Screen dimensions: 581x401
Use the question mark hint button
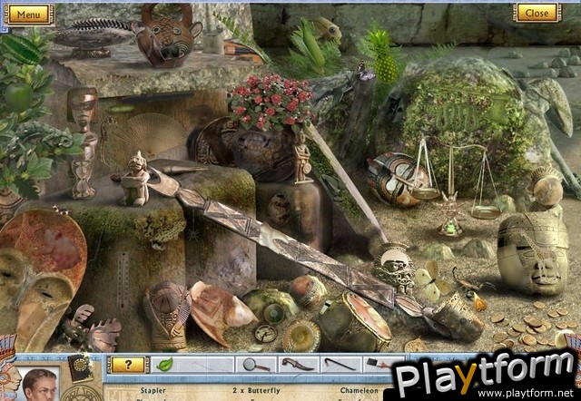(128, 365)
